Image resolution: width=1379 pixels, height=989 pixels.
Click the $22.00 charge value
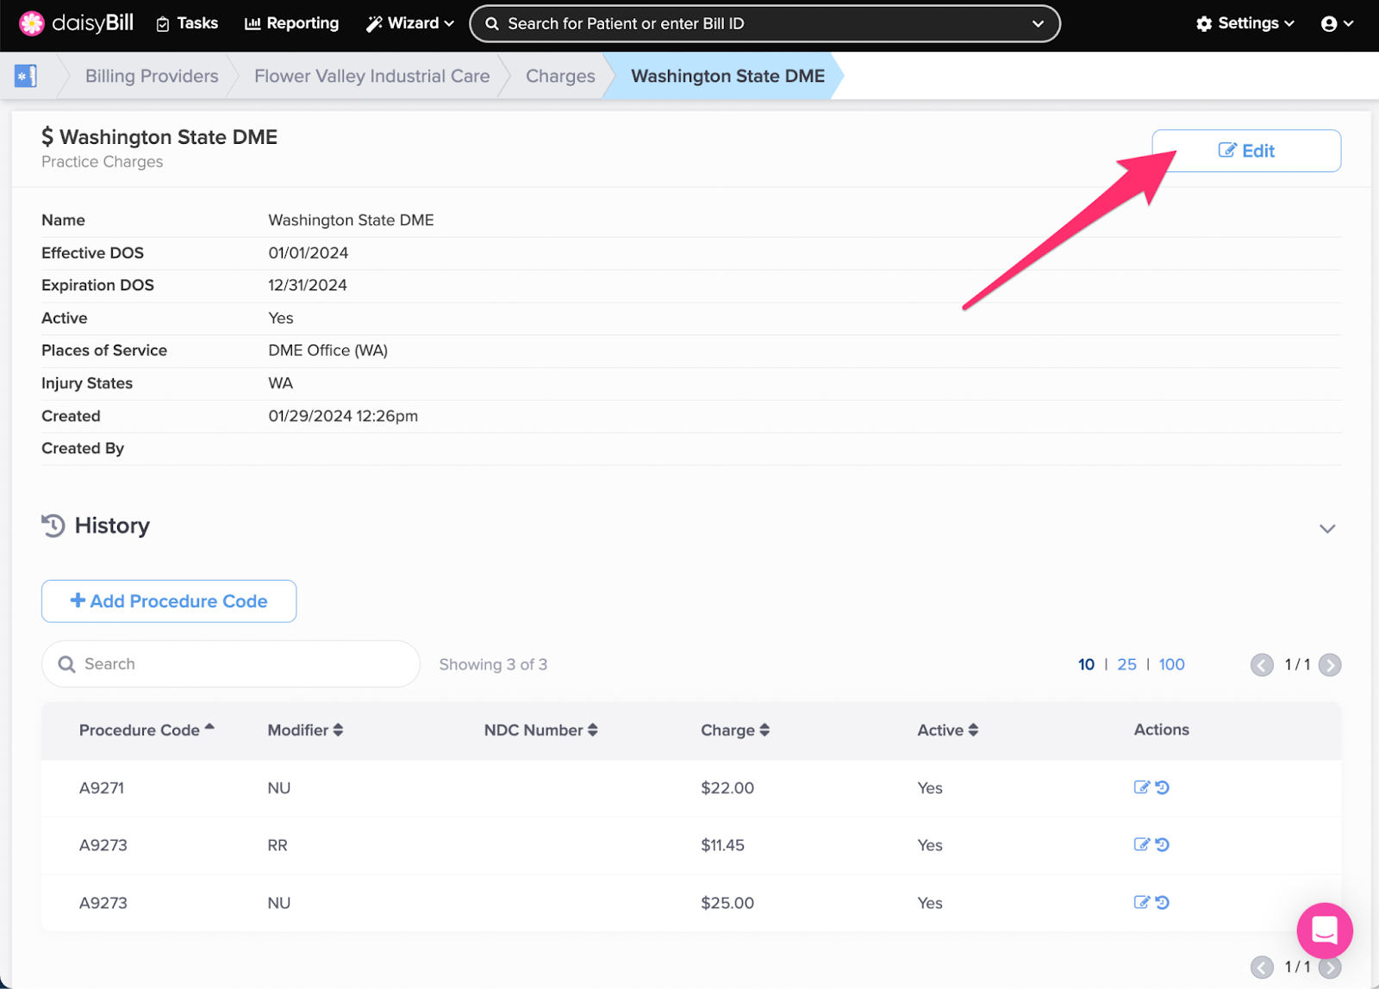click(727, 787)
